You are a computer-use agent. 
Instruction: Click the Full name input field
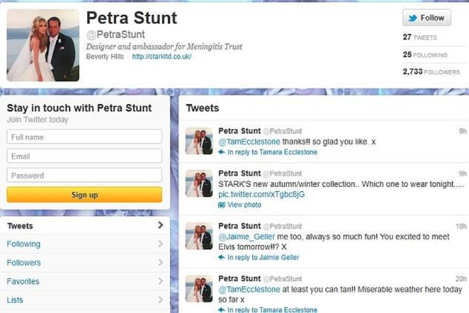point(84,137)
